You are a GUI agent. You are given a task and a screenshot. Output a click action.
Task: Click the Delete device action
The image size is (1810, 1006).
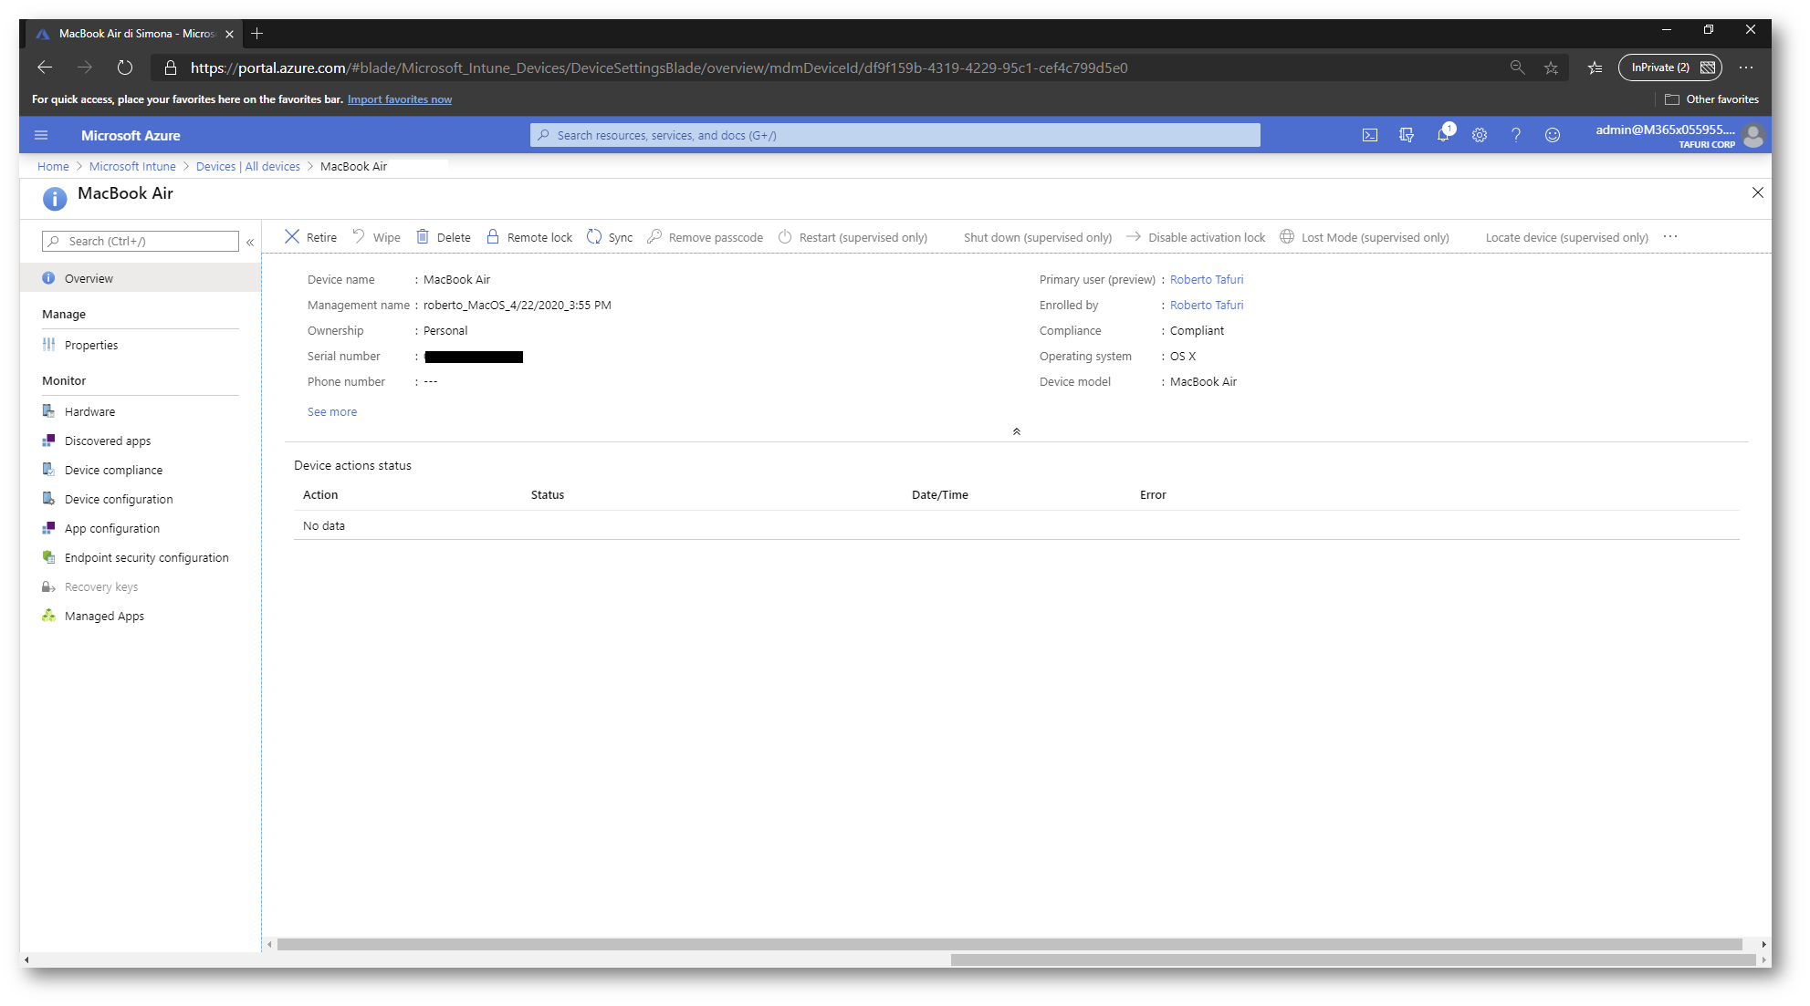[x=444, y=237]
